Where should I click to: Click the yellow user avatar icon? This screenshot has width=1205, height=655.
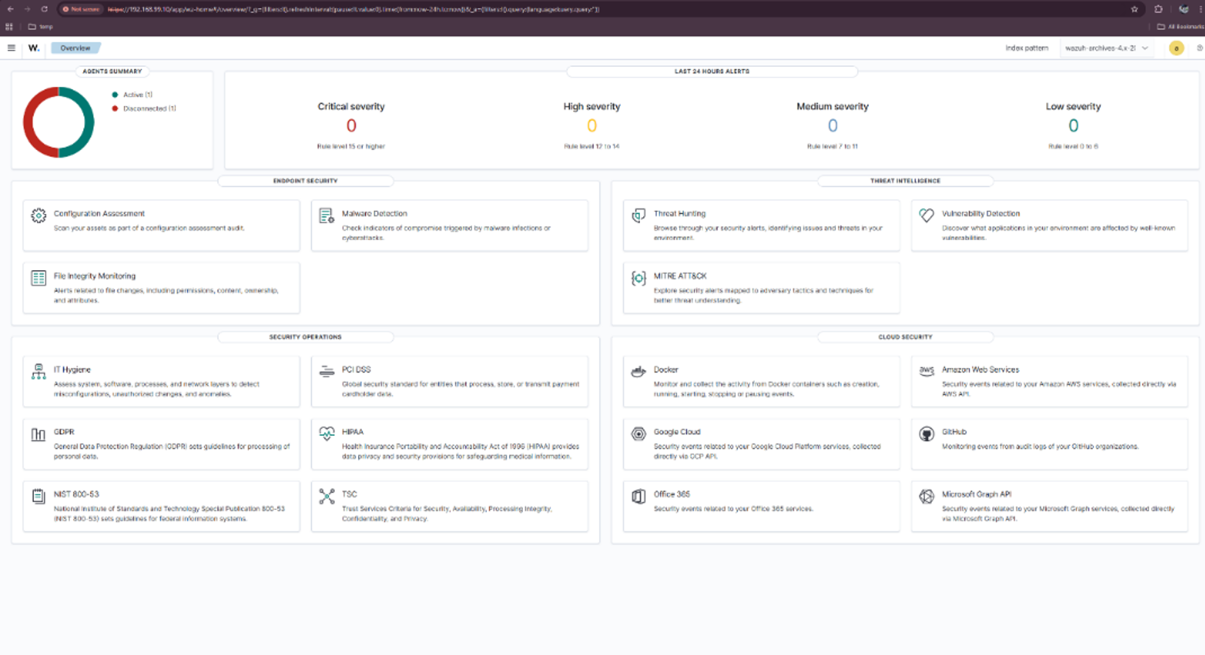pyautogui.click(x=1176, y=48)
